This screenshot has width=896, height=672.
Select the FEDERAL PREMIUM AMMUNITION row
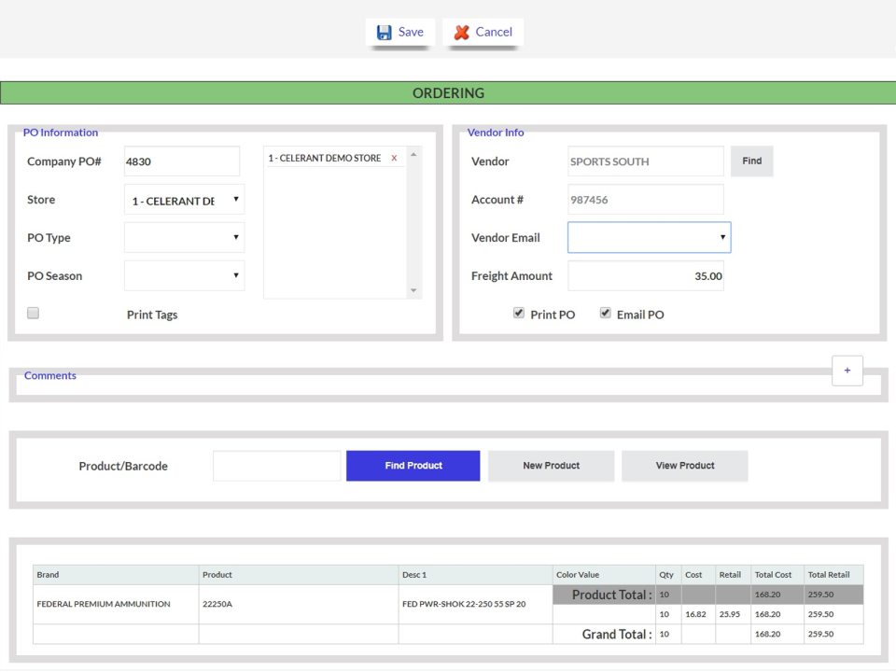click(448, 604)
